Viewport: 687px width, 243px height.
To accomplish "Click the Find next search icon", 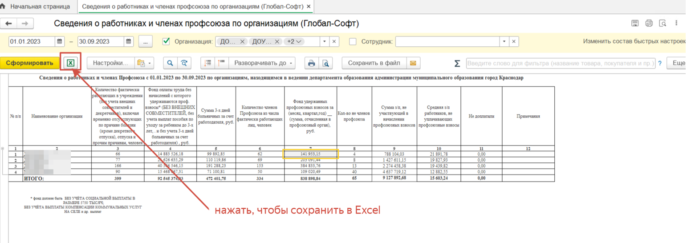I will pyautogui.click(x=183, y=63).
